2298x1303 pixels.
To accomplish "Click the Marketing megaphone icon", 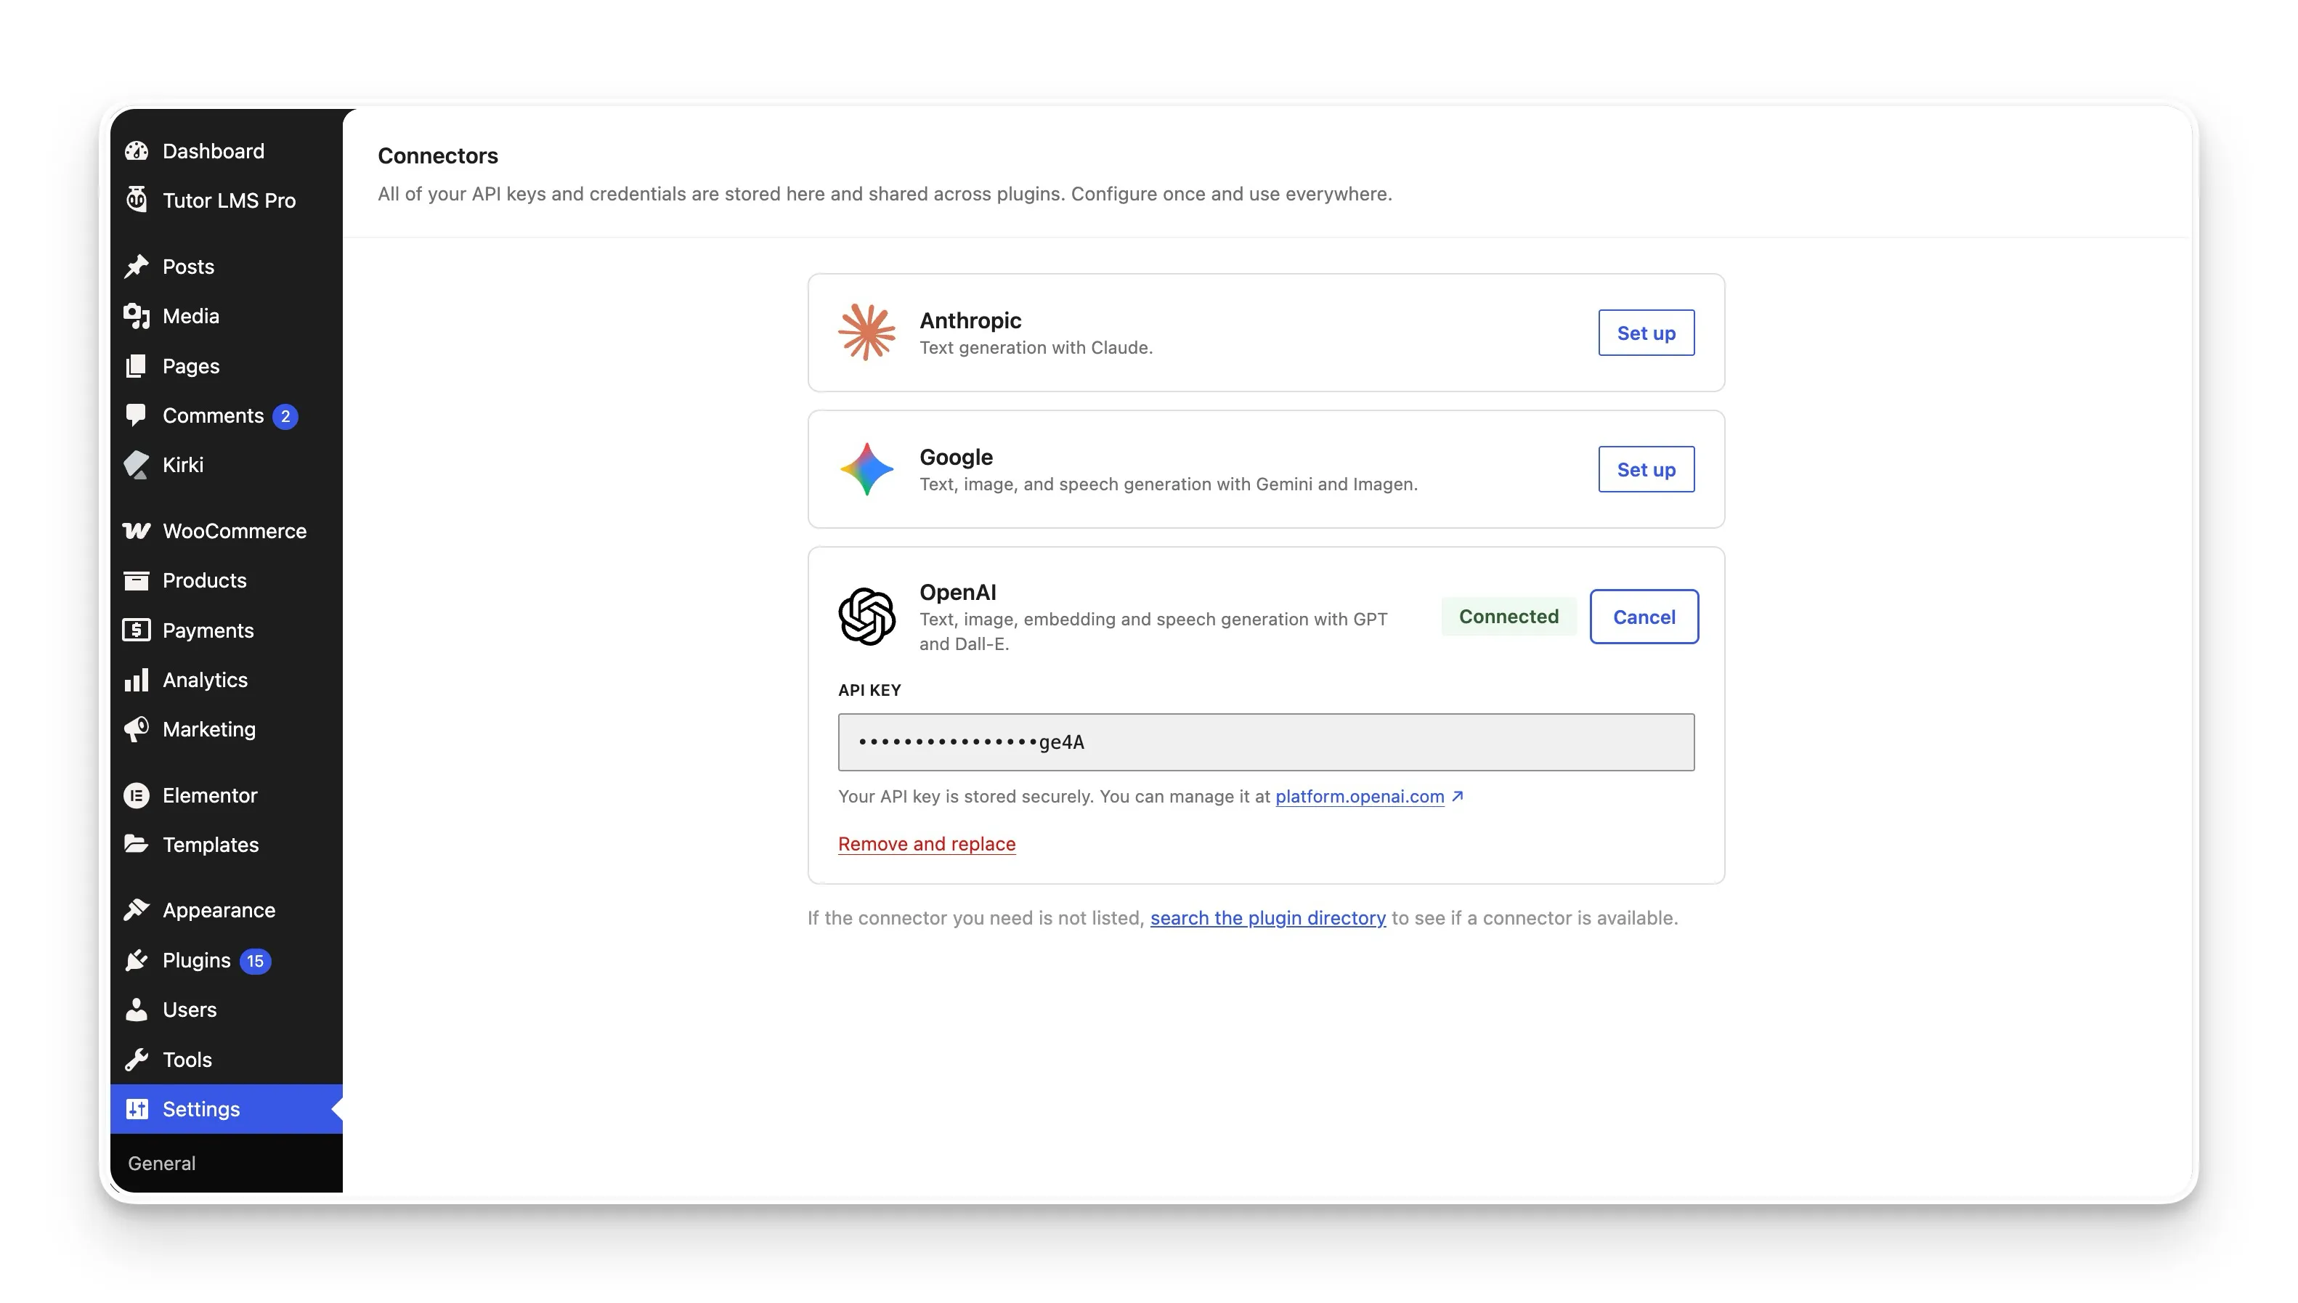I will coord(136,729).
